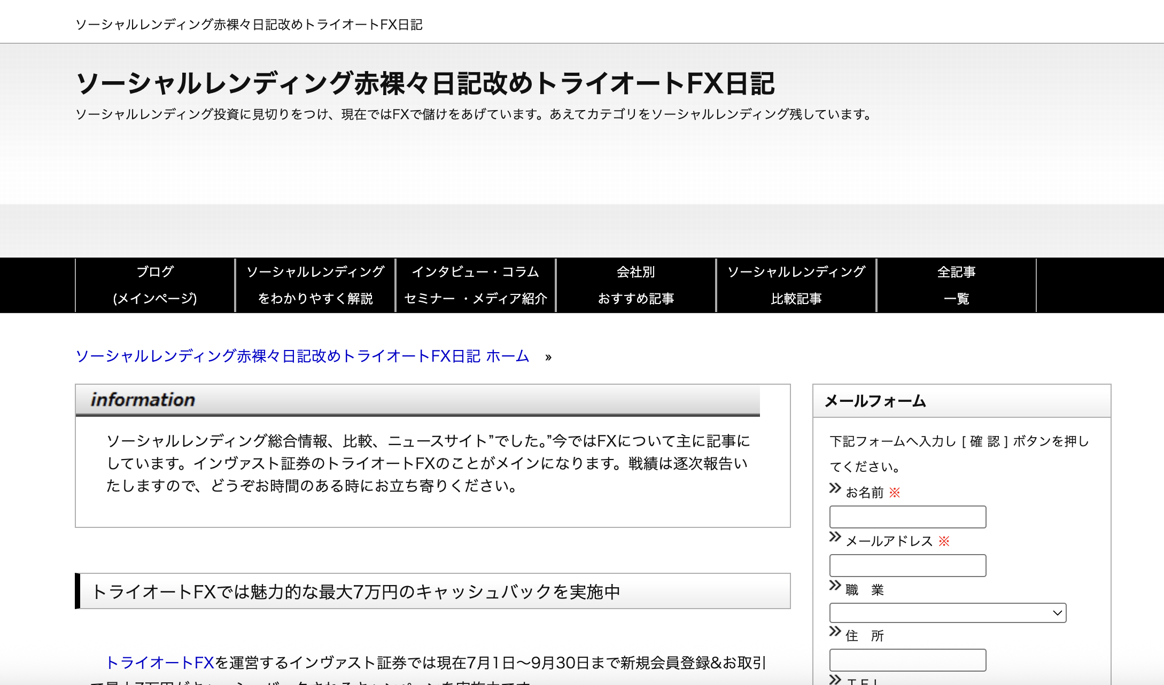This screenshot has width=1164, height=685.
Task: Click the information section header banner
Action: pos(417,400)
